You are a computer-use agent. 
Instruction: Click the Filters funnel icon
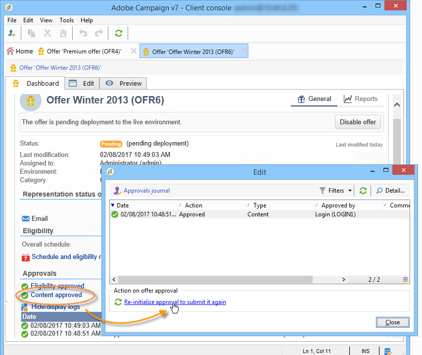tap(322, 191)
